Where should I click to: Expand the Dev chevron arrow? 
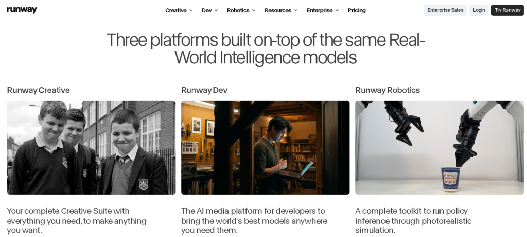coord(216,10)
